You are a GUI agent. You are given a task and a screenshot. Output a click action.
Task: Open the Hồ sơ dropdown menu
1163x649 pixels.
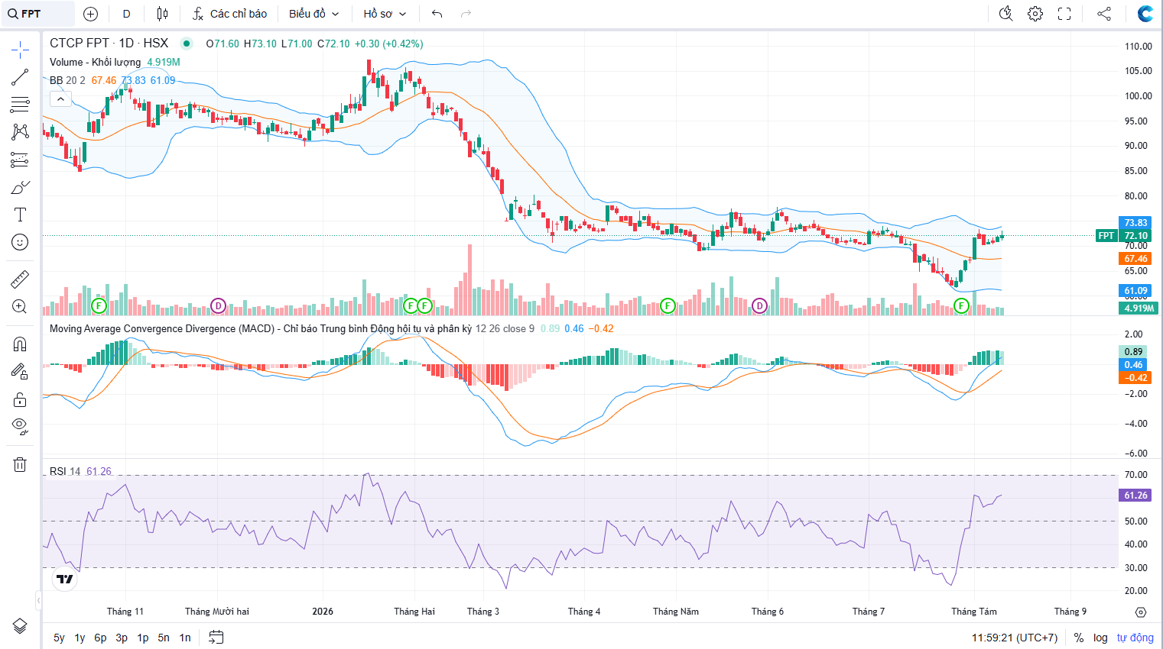[385, 14]
